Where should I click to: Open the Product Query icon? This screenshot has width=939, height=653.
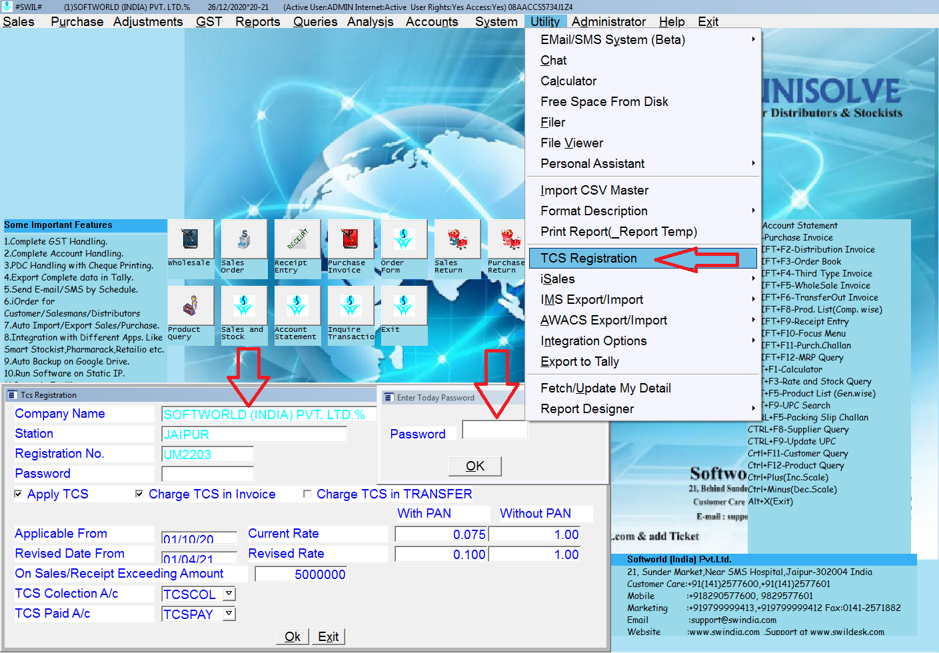191,305
